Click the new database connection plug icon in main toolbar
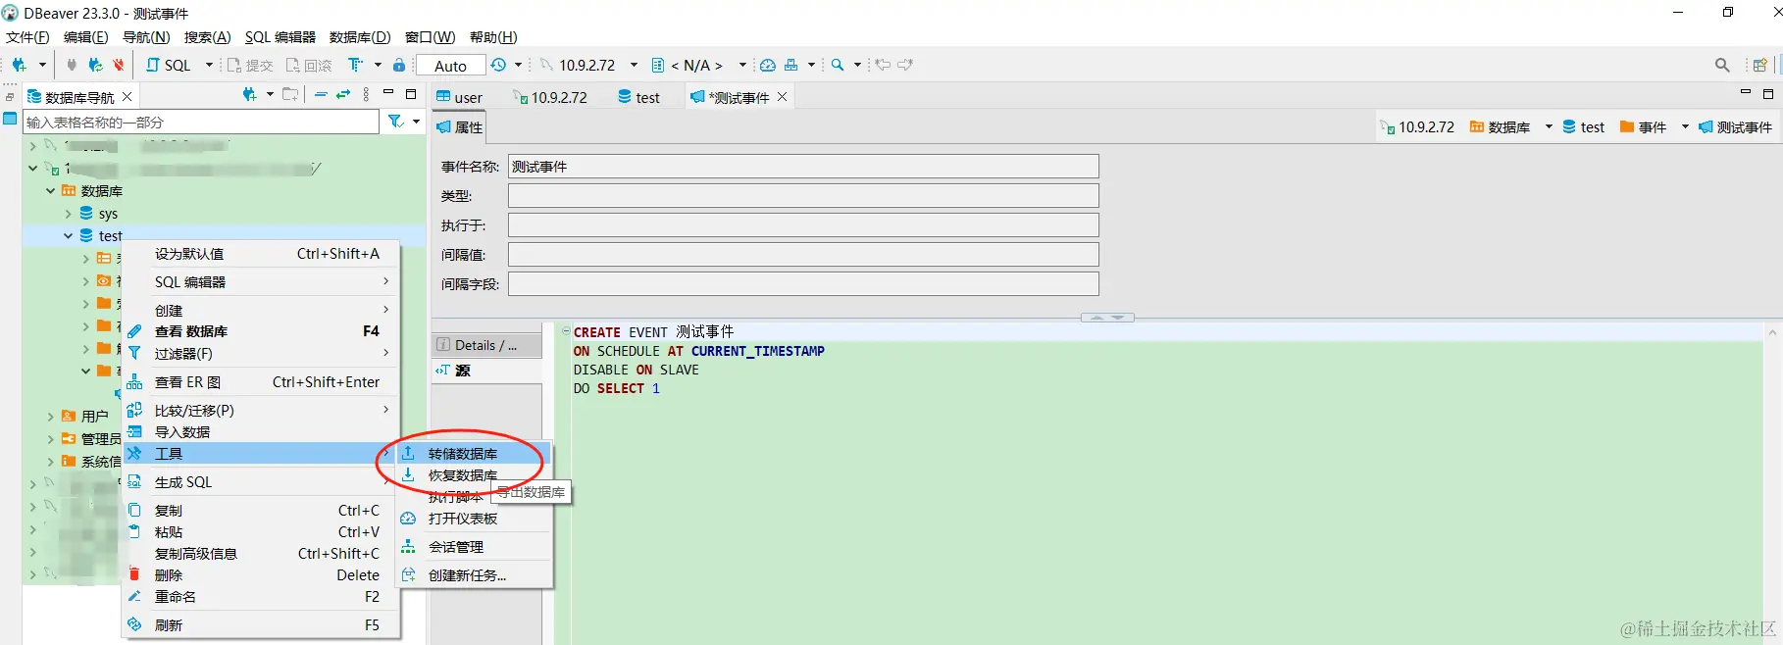The width and height of the screenshot is (1783, 645). pos(19,65)
